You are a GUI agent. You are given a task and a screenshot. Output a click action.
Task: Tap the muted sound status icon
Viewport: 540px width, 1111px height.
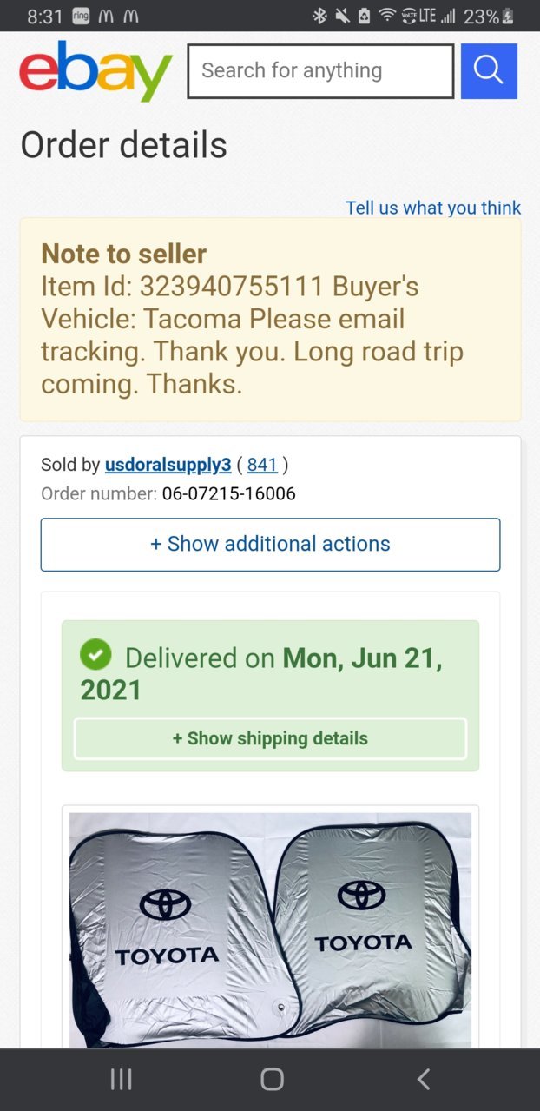[341, 16]
